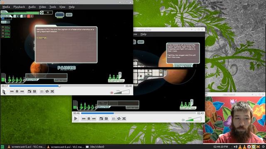The width and height of the screenshot is (266, 149).
Task: Toggle playlist in the screencast-6 VLC window
Action: click(x=113, y=119)
